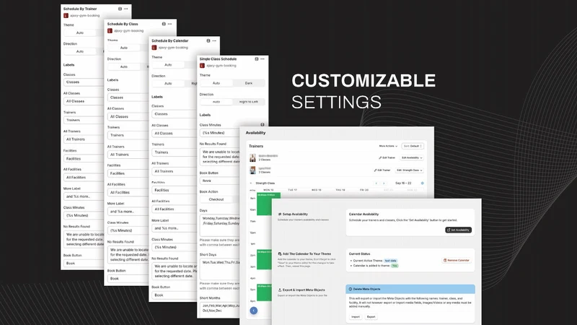This screenshot has width=577, height=325.
Task: Click the Set Availability button
Action: (458, 230)
